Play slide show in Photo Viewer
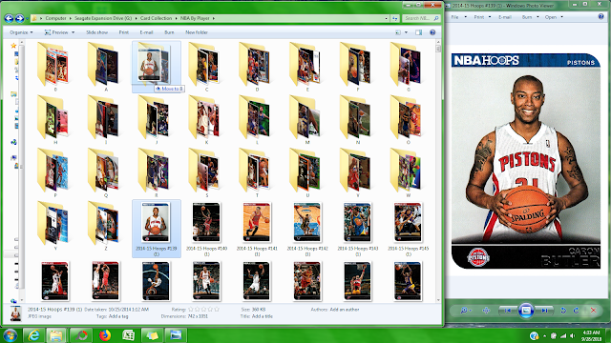 click(x=526, y=310)
